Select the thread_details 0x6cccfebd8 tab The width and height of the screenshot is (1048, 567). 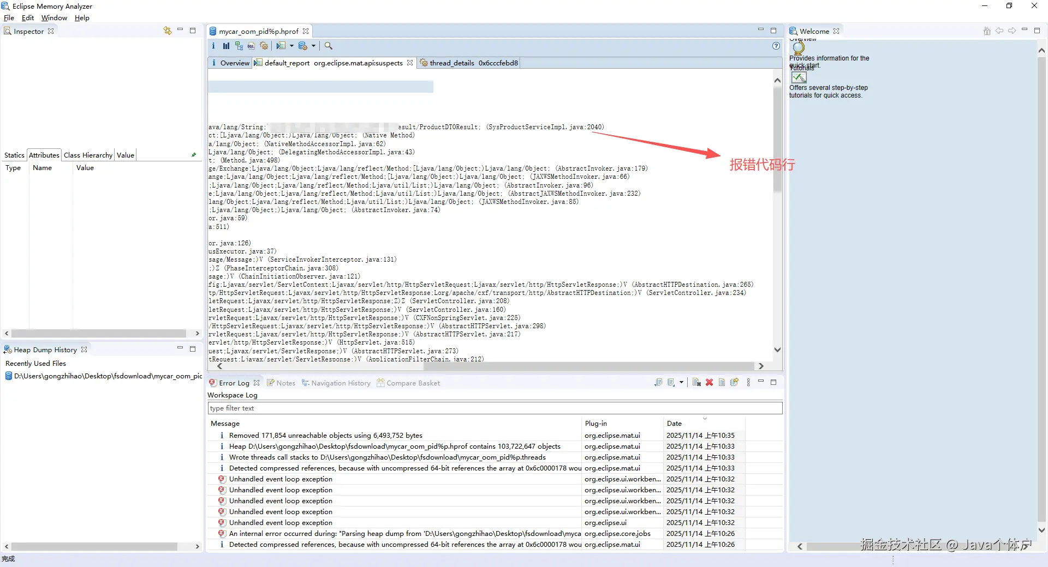(x=469, y=63)
